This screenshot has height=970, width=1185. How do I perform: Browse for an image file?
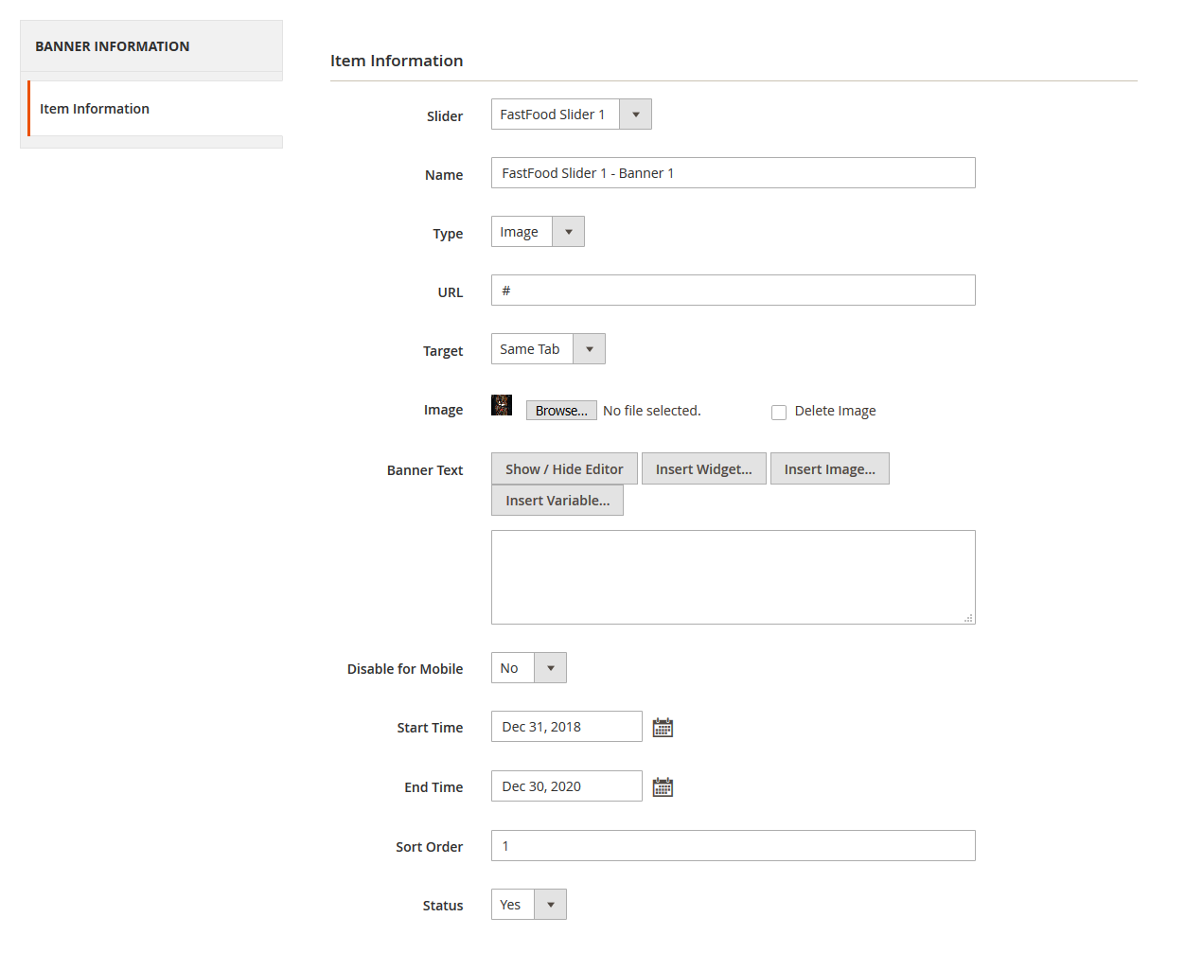pos(561,411)
